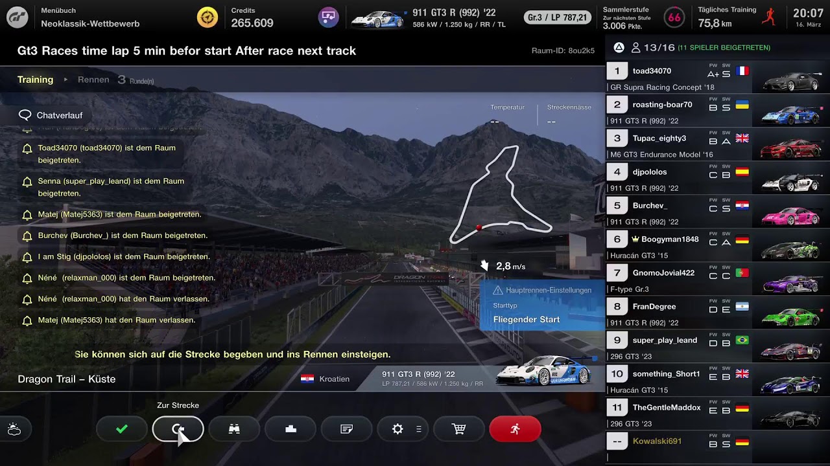
Task: Open the chat message button
Action: click(x=347, y=429)
